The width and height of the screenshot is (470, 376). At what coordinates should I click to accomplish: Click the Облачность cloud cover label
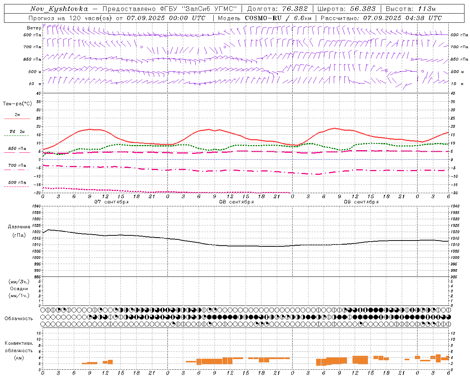pyautogui.click(x=19, y=319)
